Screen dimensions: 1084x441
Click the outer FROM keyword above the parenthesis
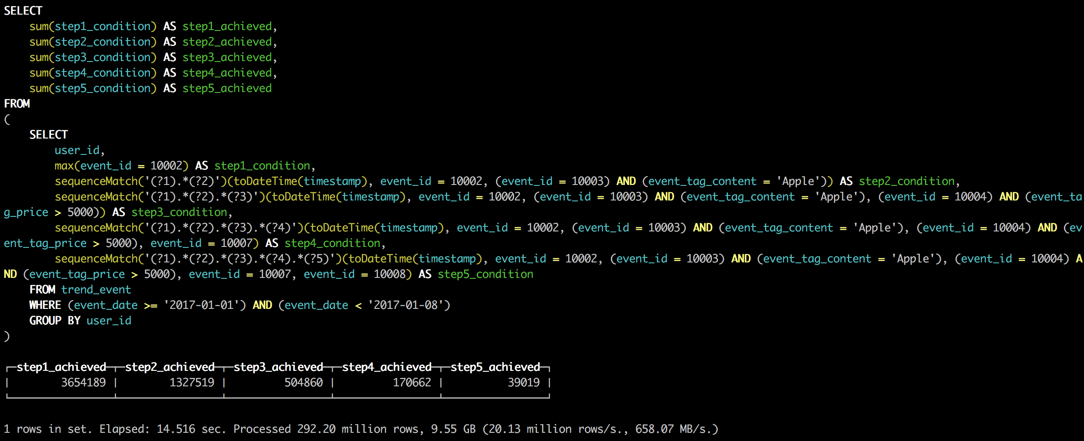(17, 104)
